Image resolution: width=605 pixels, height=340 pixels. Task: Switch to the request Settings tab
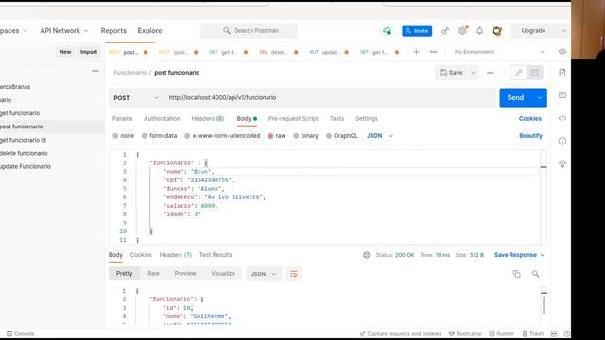click(367, 119)
